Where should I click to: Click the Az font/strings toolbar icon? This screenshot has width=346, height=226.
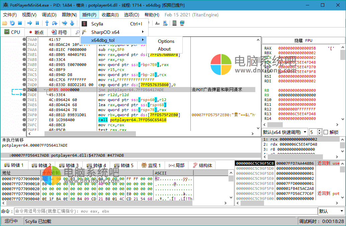[x=157, y=23]
